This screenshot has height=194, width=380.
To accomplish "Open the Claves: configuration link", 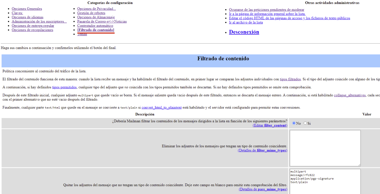I will [17, 13].
